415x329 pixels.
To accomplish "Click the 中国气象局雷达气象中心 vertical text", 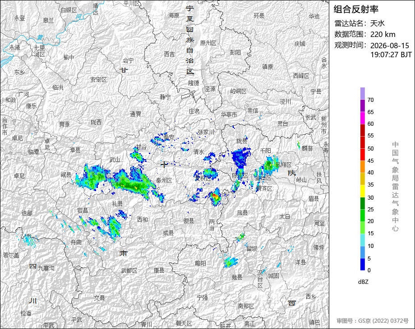I will coord(395,187).
